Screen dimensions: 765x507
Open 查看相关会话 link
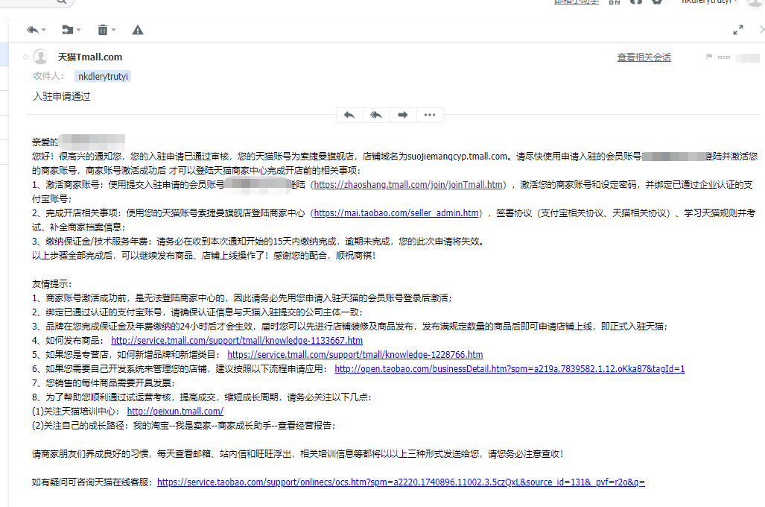(x=644, y=57)
